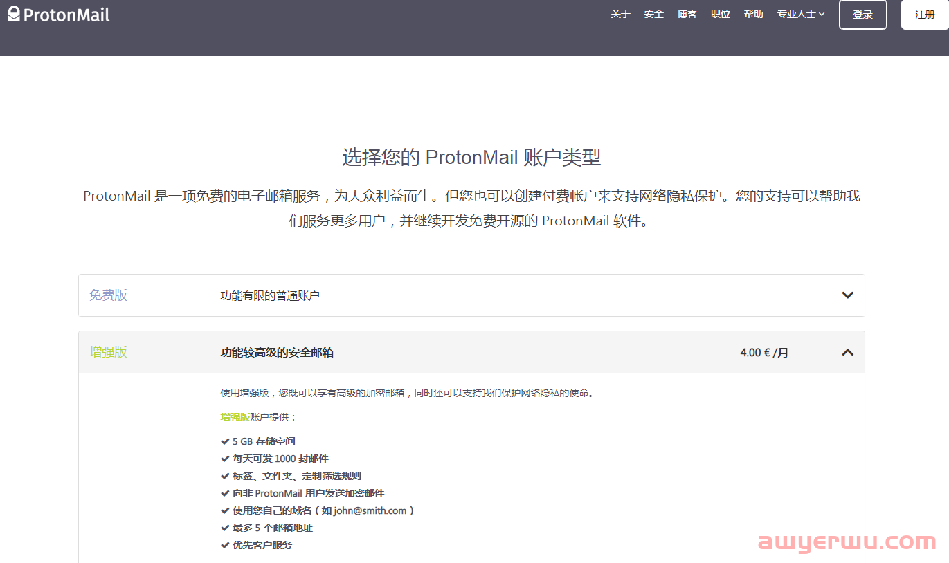Viewport: 949px width, 563px height.
Task: Click the ProtonMail logo in header
Action: 59,14
